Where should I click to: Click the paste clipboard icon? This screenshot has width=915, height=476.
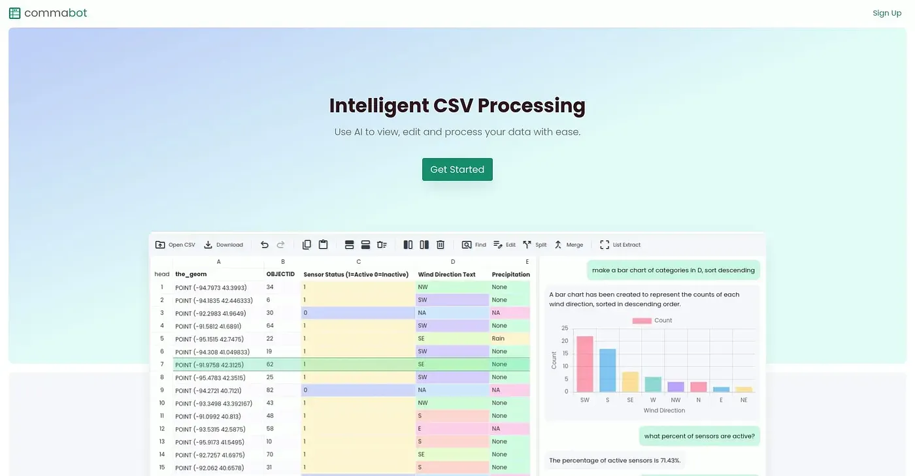coord(323,245)
